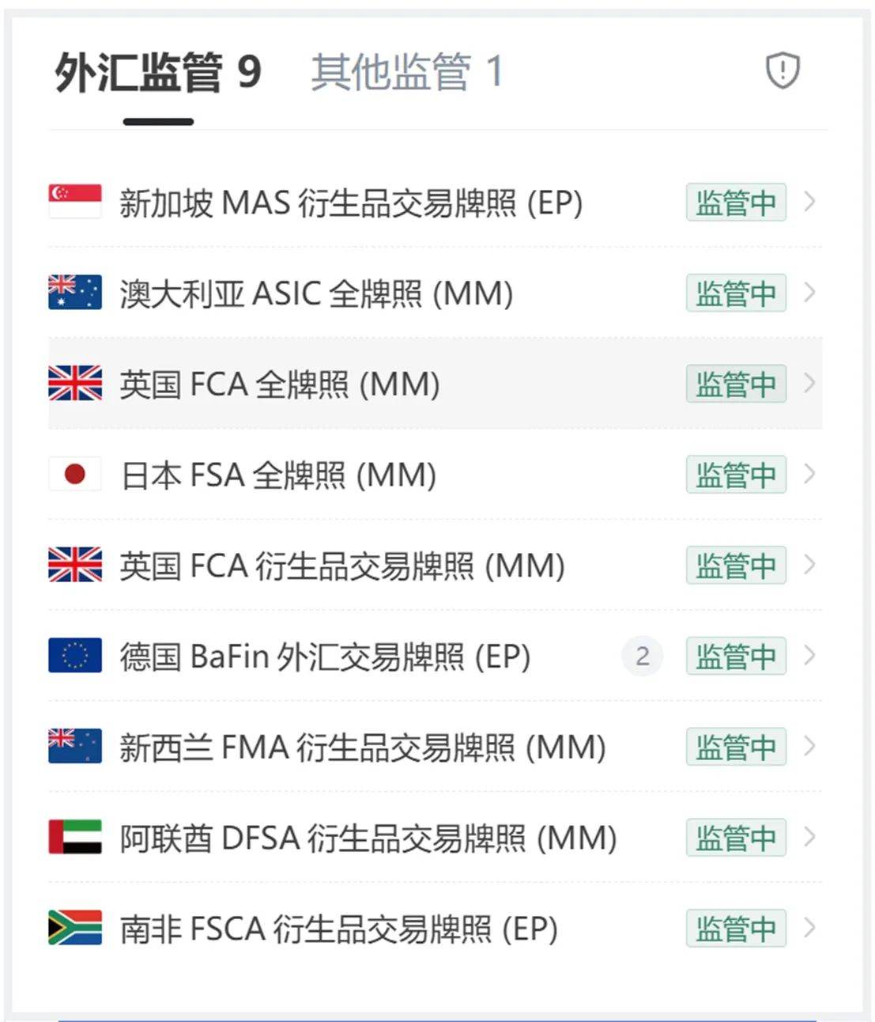Click the 2 count badge on BaFin row
Screen dimensions: 875x1022
(x=643, y=656)
